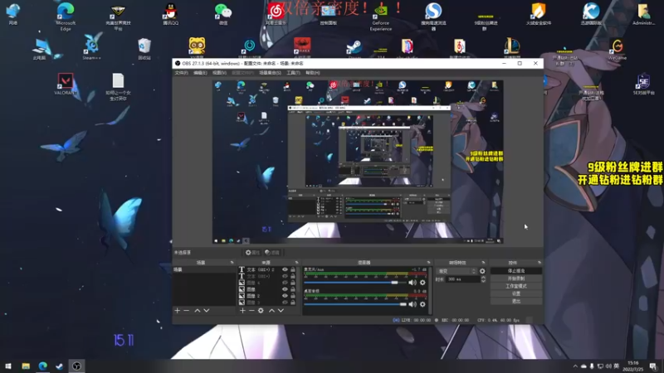The height and width of the screenshot is (373, 664).
Task: Click the 麦克风/Aux volume slider
Action: 355,283
